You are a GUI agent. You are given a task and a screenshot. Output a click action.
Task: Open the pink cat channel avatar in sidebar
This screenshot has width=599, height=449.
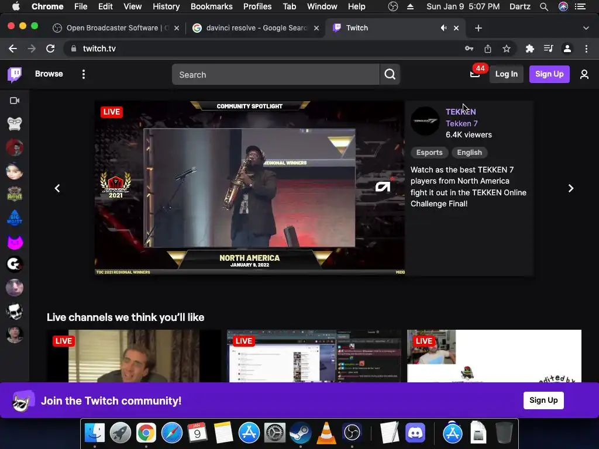pyautogui.click(x=15, y=241)
